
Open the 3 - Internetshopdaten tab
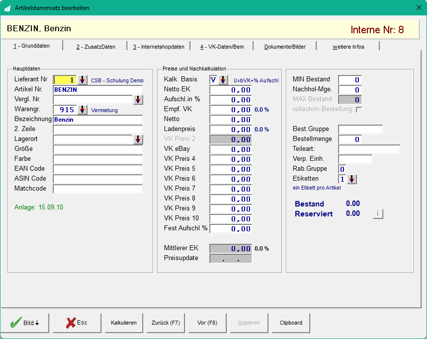tap(159, 47)
